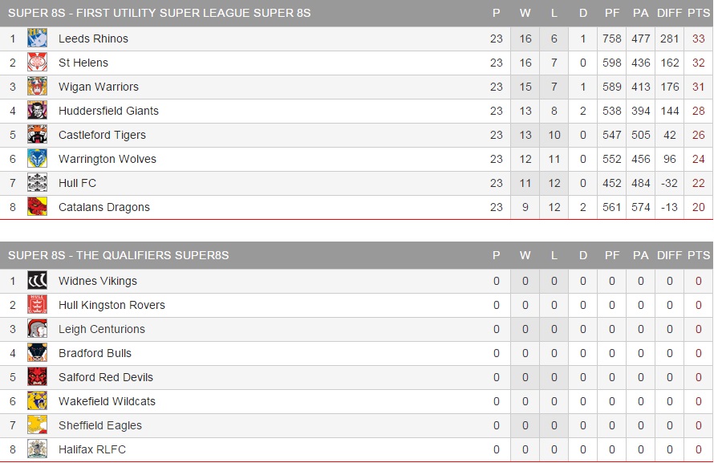Open the Hull FC team link
The width and height of the screenshot is (714, 463).
click(x=77, y=183)
